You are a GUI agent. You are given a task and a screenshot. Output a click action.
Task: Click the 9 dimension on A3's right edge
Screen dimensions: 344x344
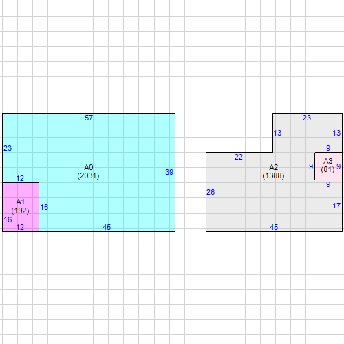click(338, 166)
